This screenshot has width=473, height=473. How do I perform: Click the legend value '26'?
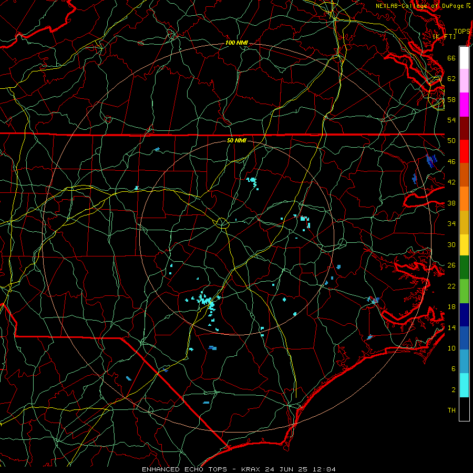pyautogui.click(x=451, y=265)
